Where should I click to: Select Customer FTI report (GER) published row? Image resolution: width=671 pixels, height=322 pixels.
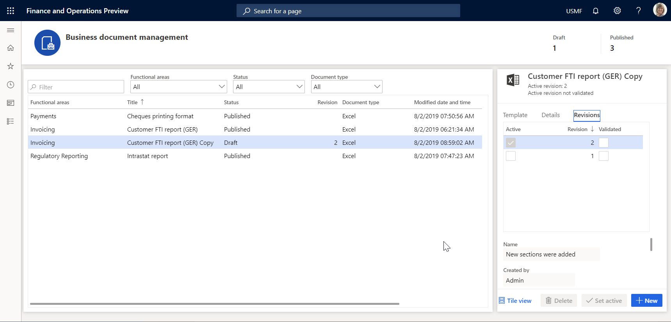point(255,129)
